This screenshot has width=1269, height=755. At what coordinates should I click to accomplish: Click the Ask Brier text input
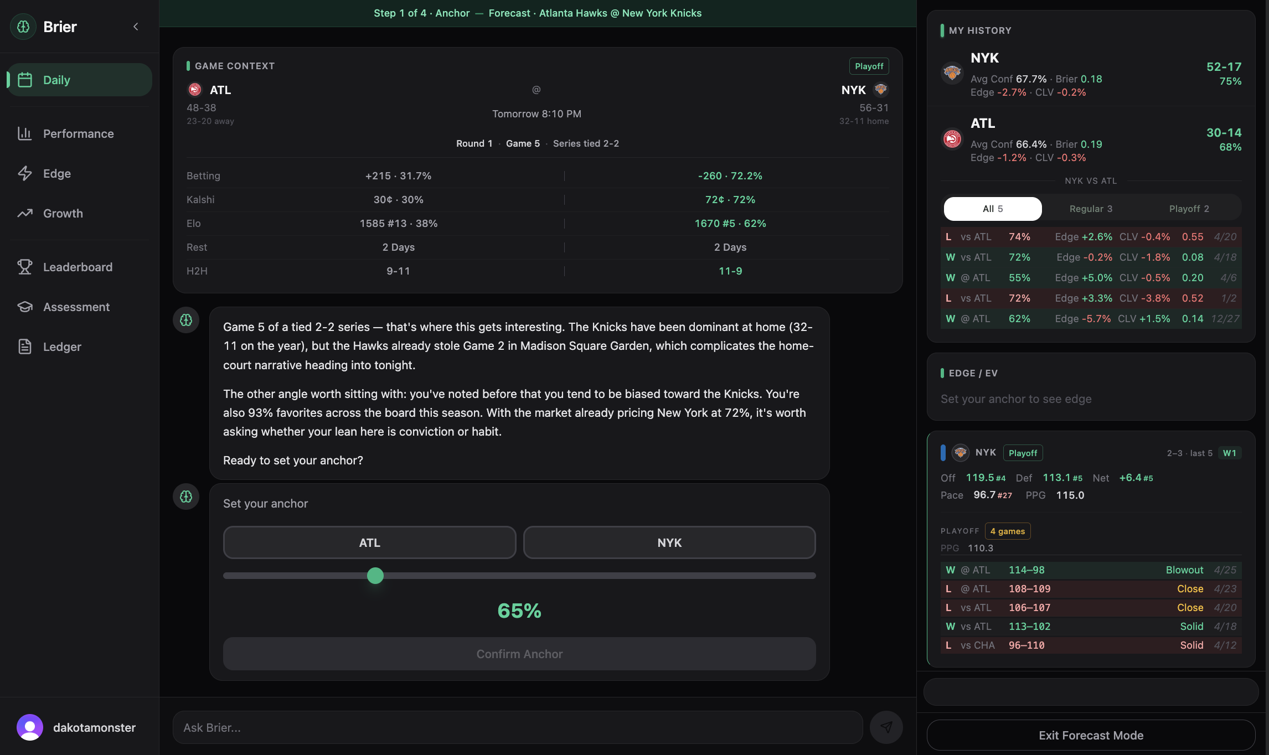[518, 727]
